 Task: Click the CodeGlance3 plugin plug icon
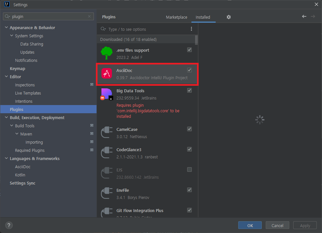pyautogui.click(x=107, y=153)
